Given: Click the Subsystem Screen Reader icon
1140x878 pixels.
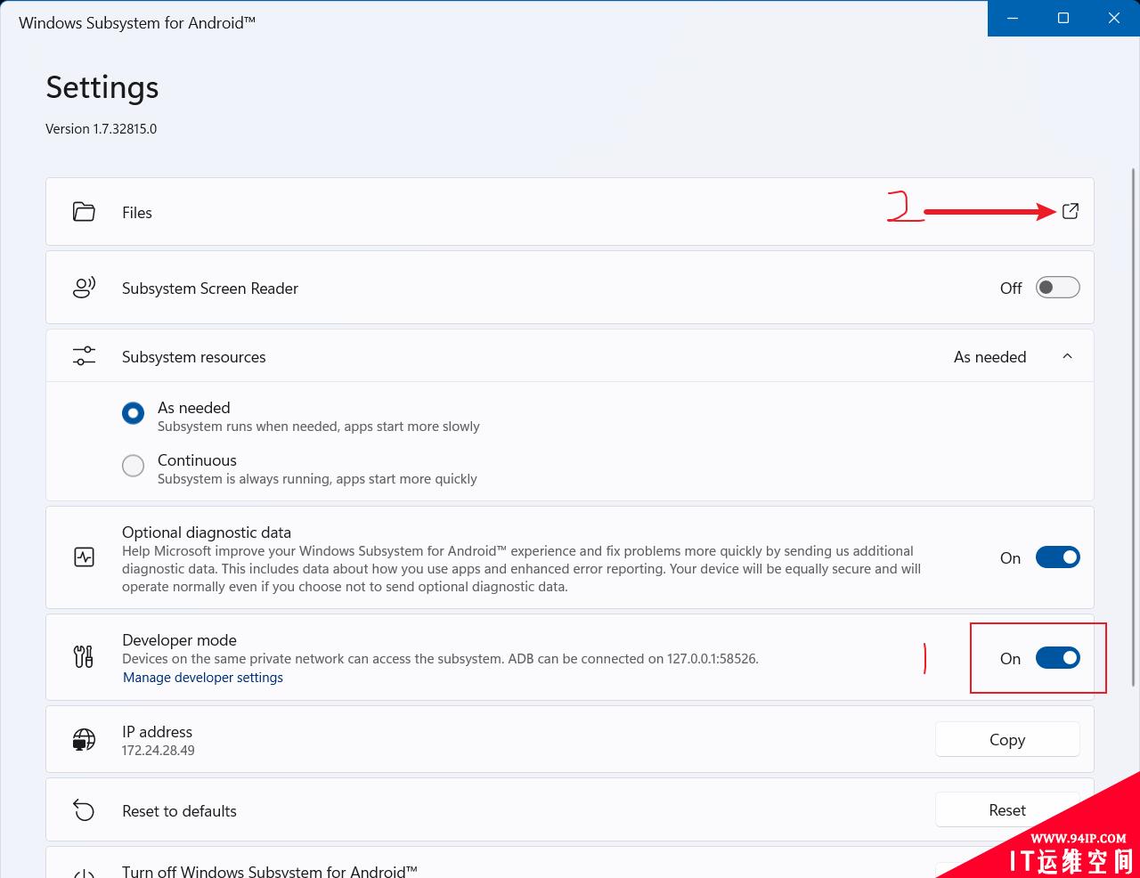Looking at the screenshot, I should pos(84,288).
